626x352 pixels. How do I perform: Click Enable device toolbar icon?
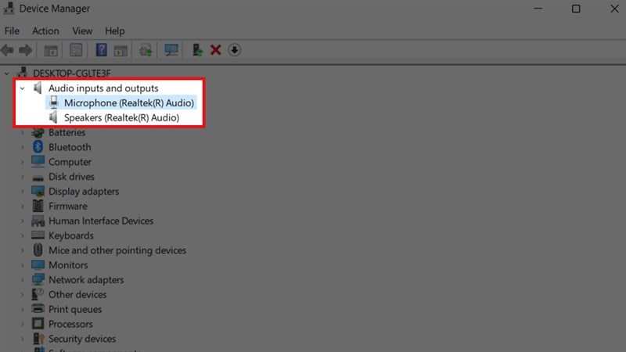pos(197,50)
